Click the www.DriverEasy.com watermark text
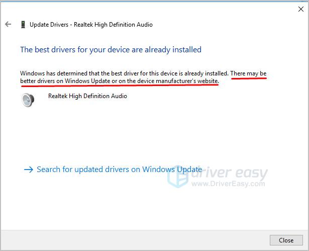Screen dimensions: 309x251 tap(229, 184)
